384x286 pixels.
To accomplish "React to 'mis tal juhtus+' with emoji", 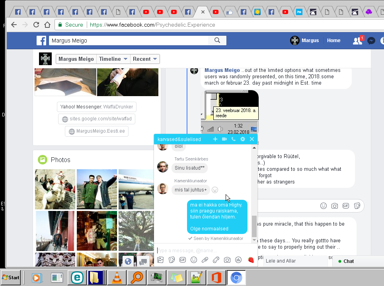I will click(x=215, y=190).
